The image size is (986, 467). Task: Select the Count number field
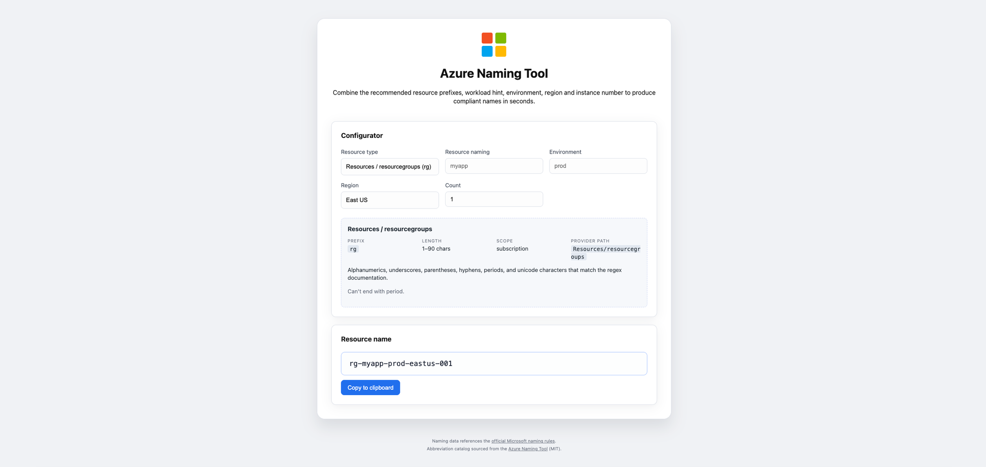[x=493, y=199]
